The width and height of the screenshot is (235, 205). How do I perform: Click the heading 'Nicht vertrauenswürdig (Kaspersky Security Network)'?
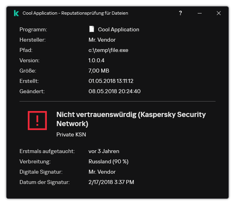click(x=131, y=119)
